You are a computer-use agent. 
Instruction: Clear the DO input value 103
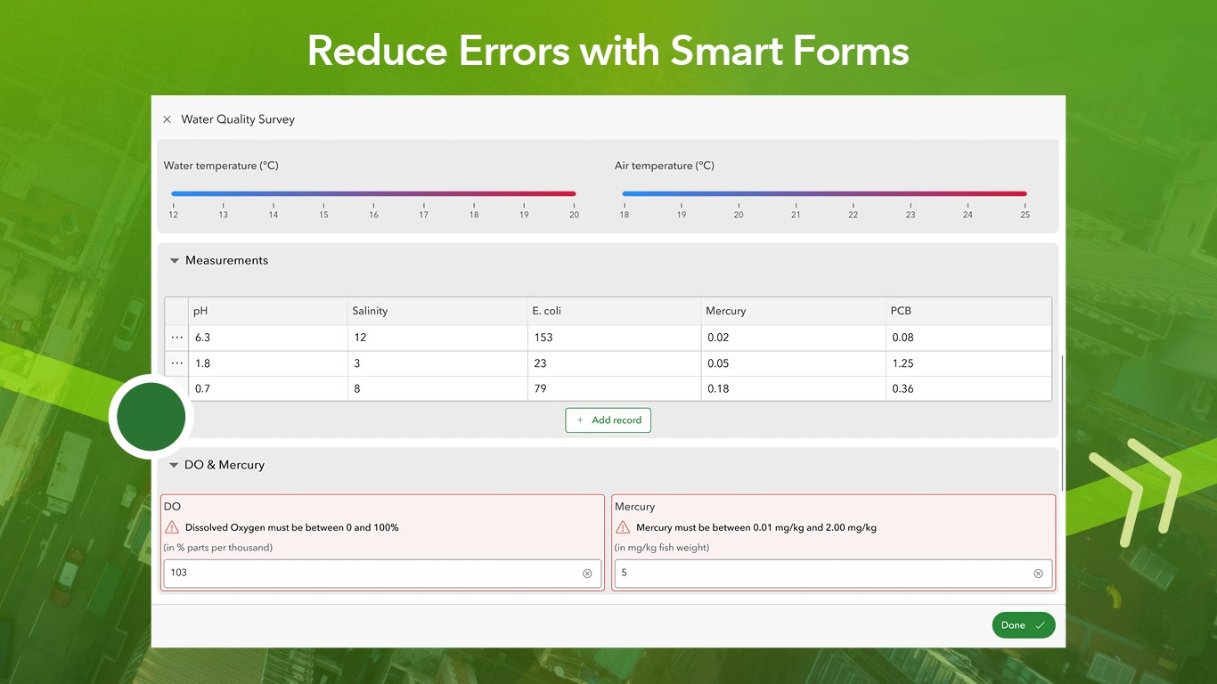(x=587, y=574)
